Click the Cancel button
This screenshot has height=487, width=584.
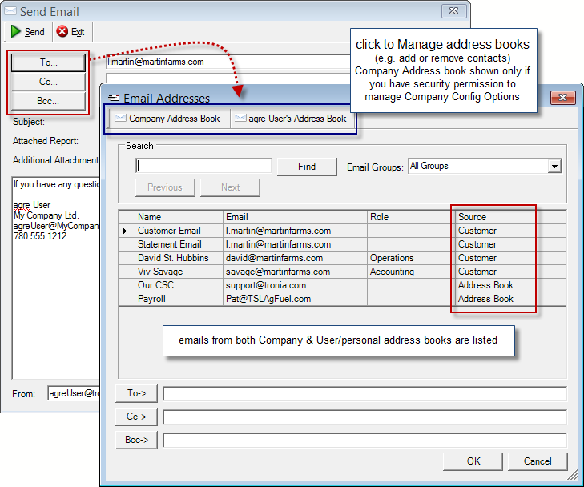(x=538, y=461)
